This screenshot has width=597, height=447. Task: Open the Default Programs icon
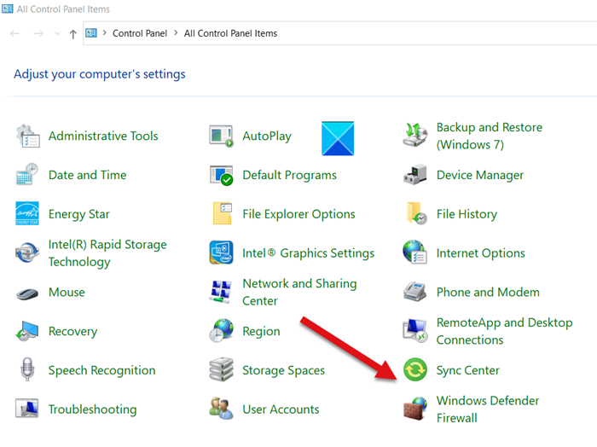(221, 175)
